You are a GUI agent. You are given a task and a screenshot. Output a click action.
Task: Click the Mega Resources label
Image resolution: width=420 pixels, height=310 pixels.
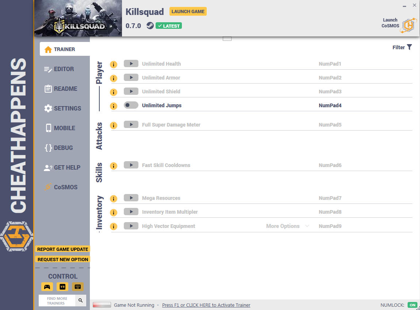(x=161, y=198)
